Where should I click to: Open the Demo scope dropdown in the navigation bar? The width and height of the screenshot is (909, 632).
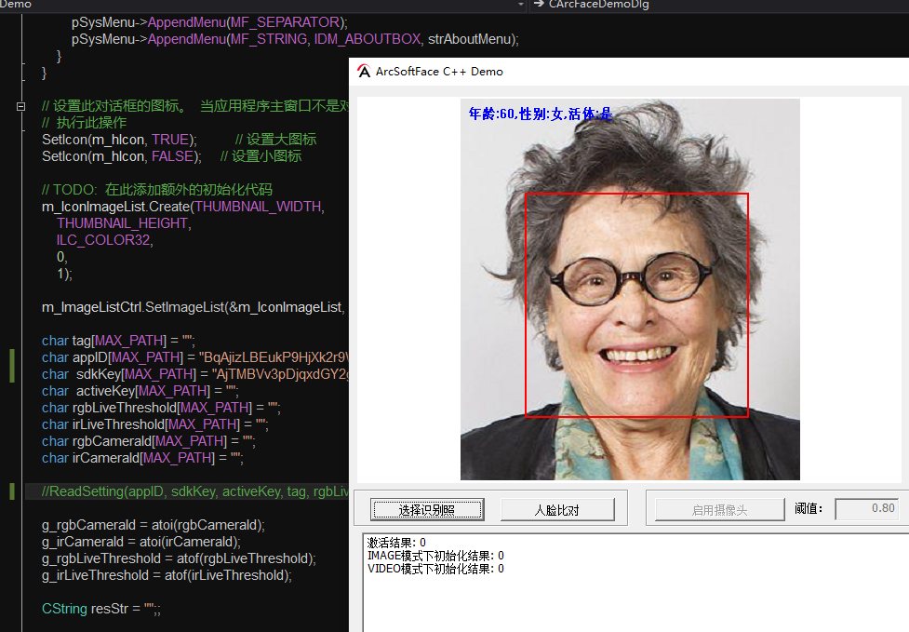(521, 5)
